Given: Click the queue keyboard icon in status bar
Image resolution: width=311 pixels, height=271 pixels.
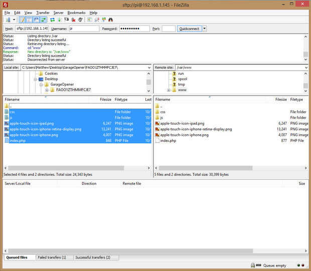Looking at the screenshot, I should pos(258,265).
